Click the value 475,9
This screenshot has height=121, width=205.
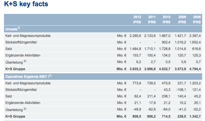pyautogui.click(x=166, y=83)
